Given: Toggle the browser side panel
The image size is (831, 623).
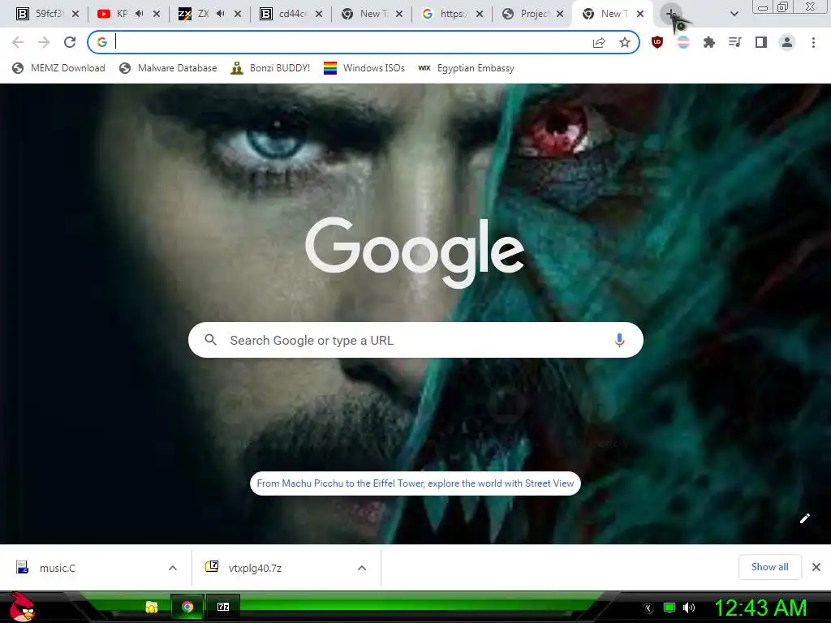Looking at the screenshot, I should coord(761,42).
